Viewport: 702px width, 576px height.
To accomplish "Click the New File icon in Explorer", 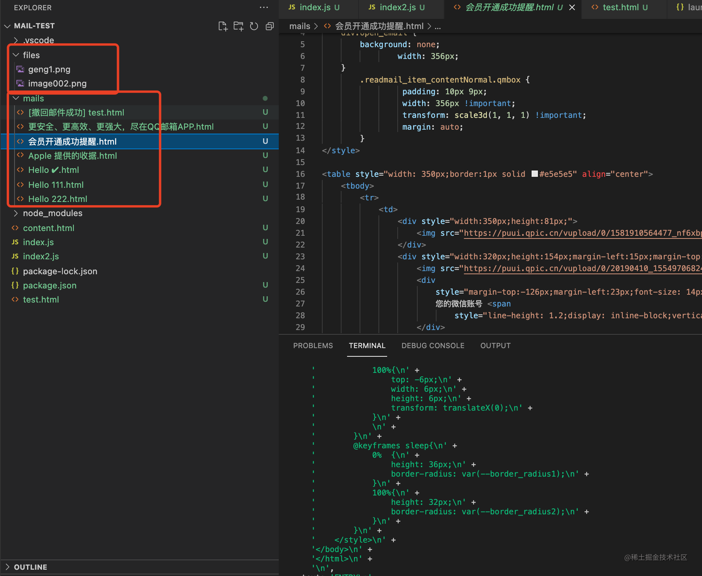I will (x=223, y=26).
